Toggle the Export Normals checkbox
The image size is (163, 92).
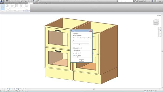73,48
